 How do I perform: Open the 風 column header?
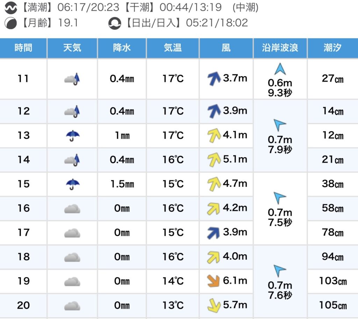point(226,48)
